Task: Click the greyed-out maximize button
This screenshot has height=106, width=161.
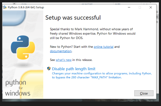Action: point(140,7)
